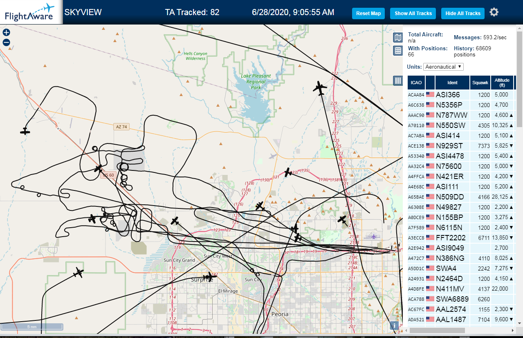Screen dimensions: 523x338
Task: Open the map layer selector icon
Action: tap(398, 38)
